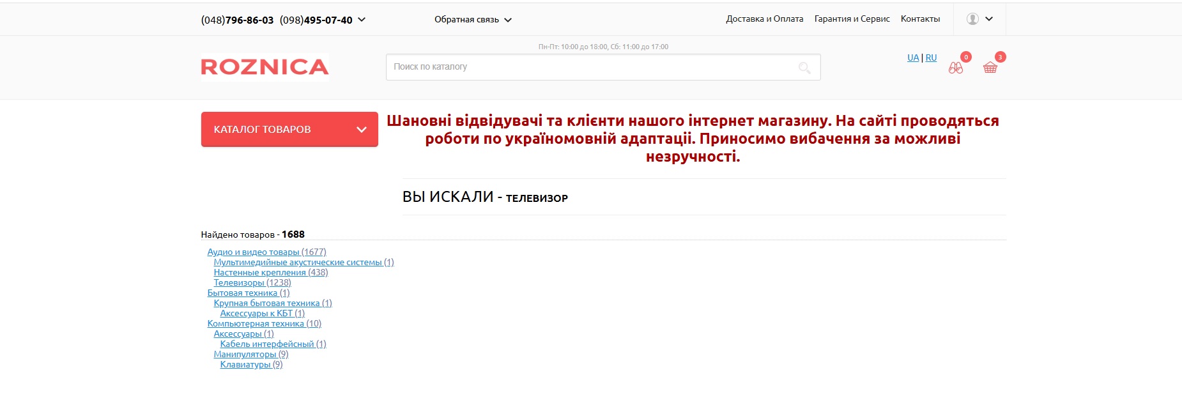Open the compare products binoculars icon
1182x407 pixels.
955,68
